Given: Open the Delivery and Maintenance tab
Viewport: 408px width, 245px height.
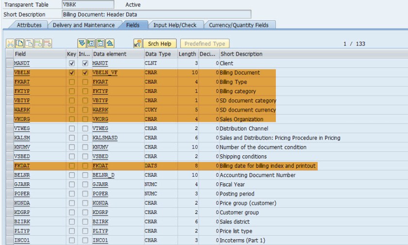Looking at the screenshot, I should 84,25.
